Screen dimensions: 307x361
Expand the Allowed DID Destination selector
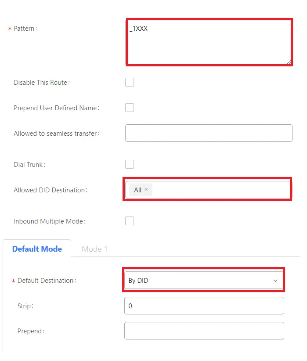[x=220, y=190]
